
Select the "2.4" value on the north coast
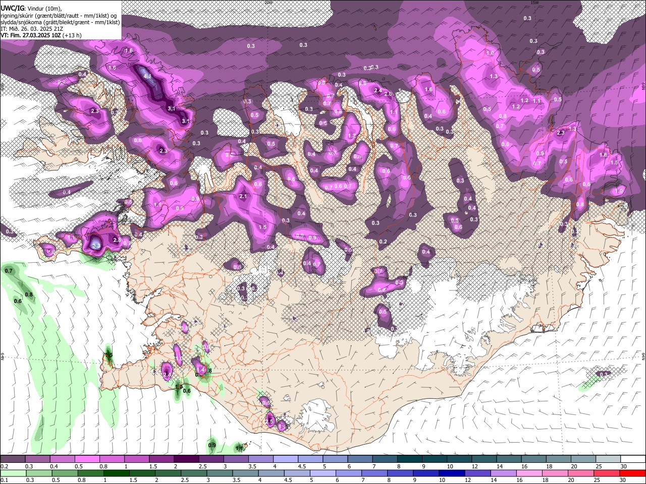click(x=378, y=91)
